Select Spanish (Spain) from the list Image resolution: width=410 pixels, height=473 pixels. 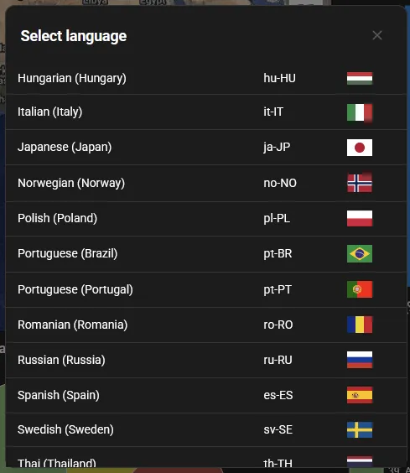click(206, 395)
